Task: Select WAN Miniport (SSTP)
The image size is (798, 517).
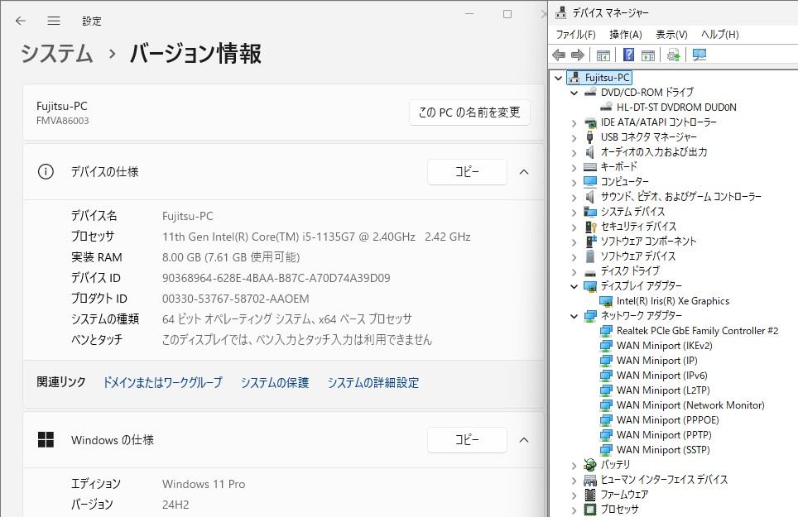Action: 662,450
